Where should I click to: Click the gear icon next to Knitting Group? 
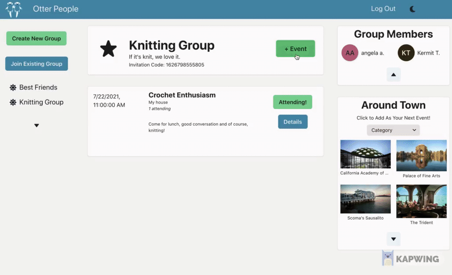(x=13, y=102)
